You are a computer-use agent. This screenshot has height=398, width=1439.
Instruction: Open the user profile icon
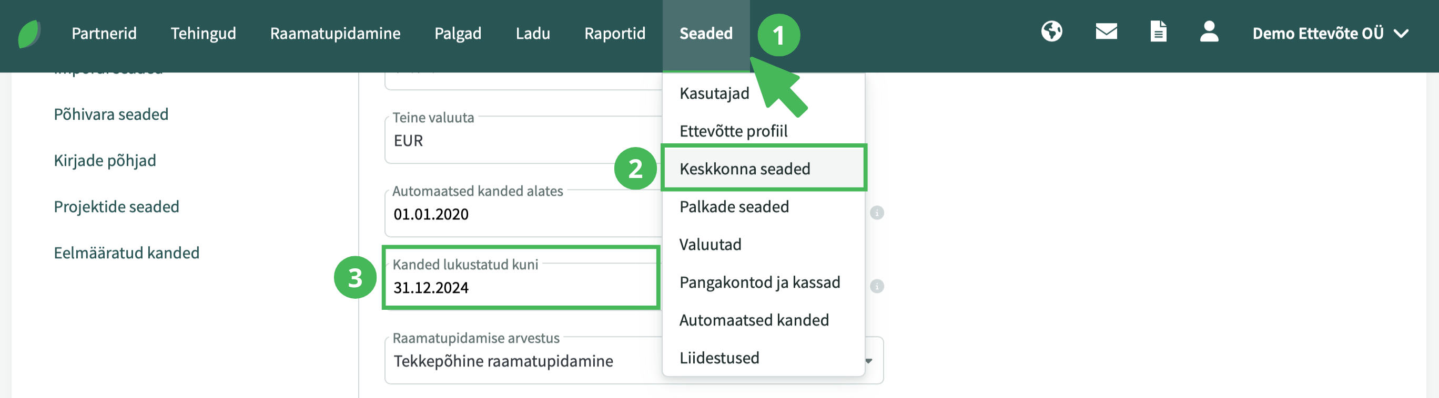pos(1209,32)
